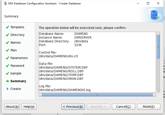Click the /dm/data/DAMENG/dm.ctl path line
This screenshot has height=115, width=165.
pos(58,56)
